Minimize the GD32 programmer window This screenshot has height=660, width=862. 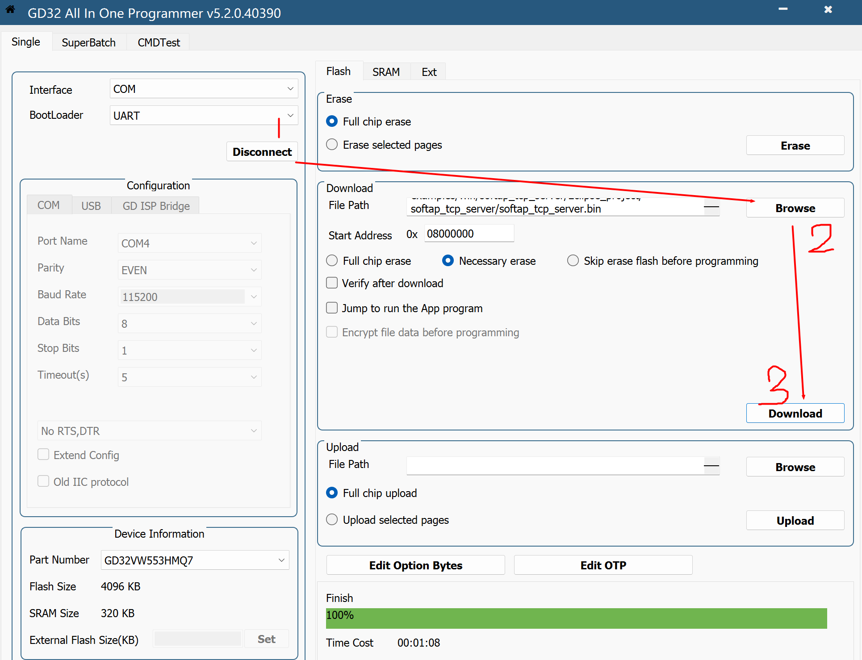click(783, 9)
